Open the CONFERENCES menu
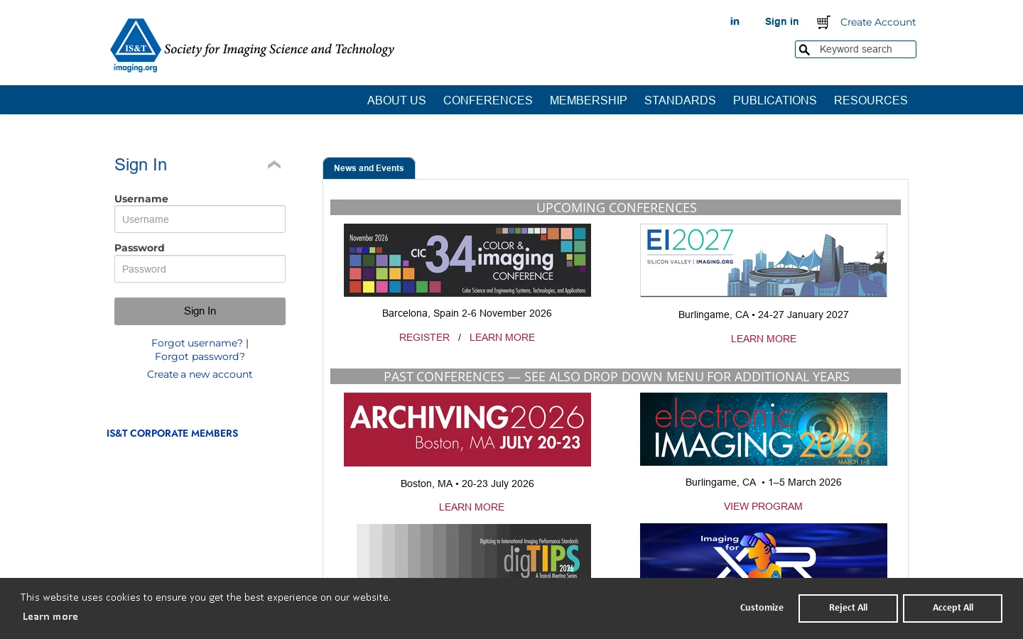Screen dimensions: 1023x639 (x=488, y=100)
